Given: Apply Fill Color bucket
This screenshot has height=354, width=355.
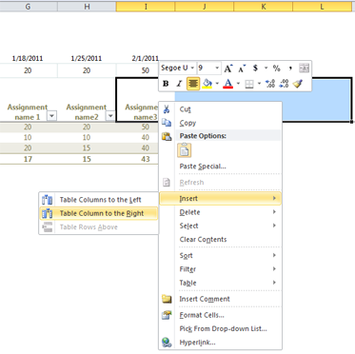Looking at the screenshot, I should coord(207,84).
